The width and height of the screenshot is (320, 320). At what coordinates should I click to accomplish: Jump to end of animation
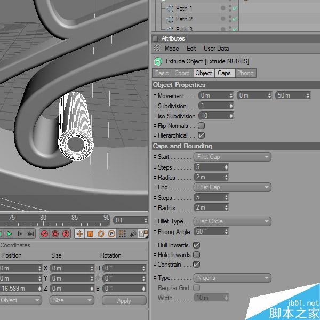[30, 234]
